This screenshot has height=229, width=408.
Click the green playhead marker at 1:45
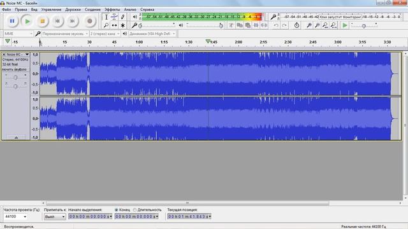click(x=208, y=41)
